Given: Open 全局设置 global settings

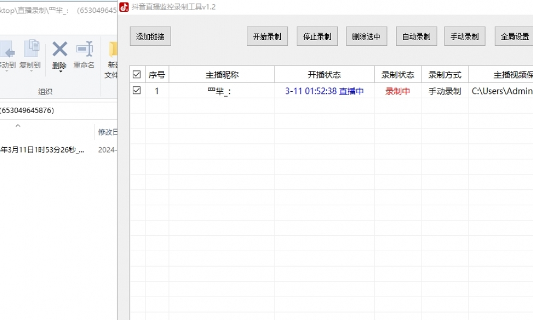Looking at the screenshot, I should coord(514,36).
